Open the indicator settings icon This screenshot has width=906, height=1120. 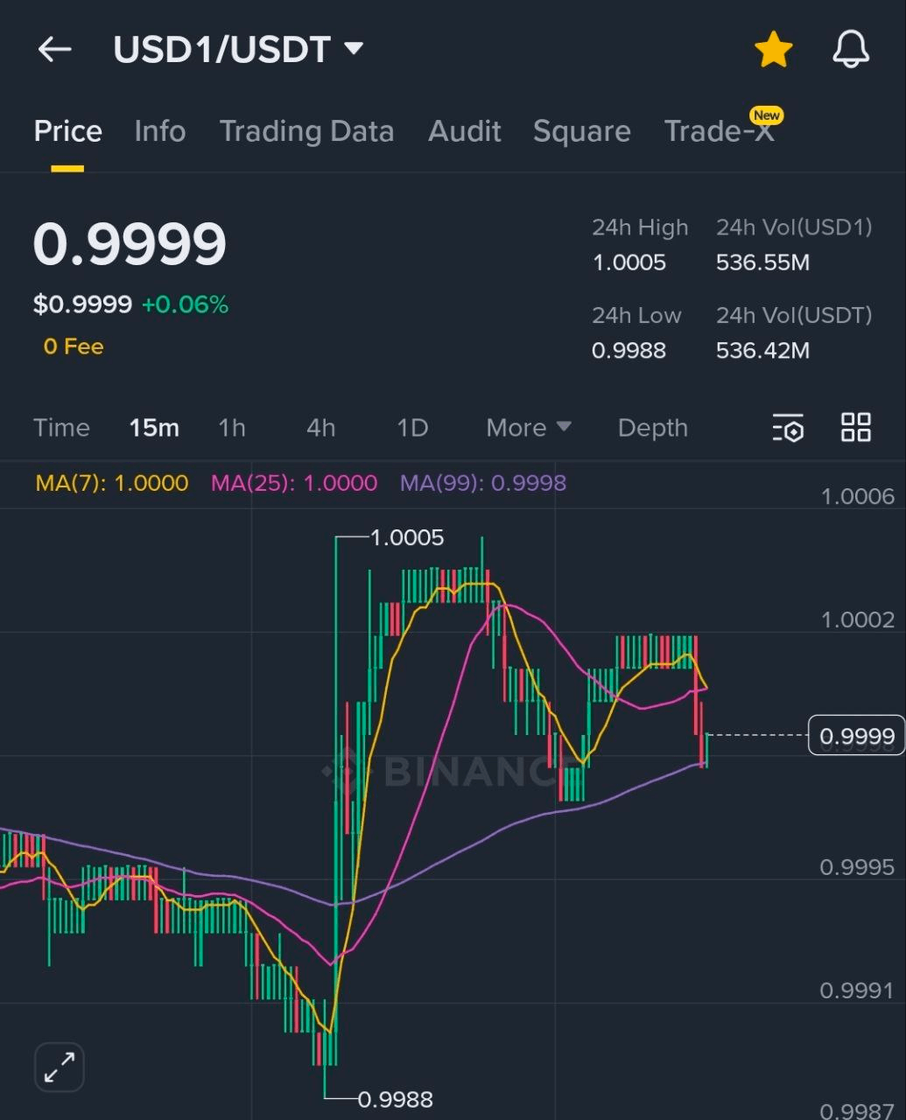pos(787,428)
